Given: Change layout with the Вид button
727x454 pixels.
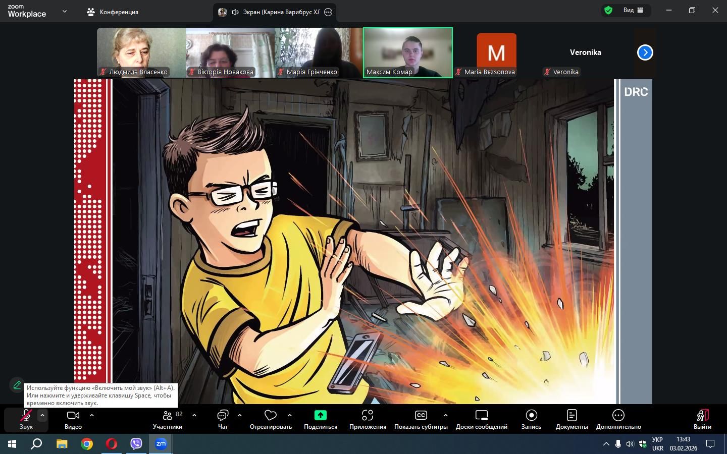Looking at the screenshot, I should pos(633,10).
